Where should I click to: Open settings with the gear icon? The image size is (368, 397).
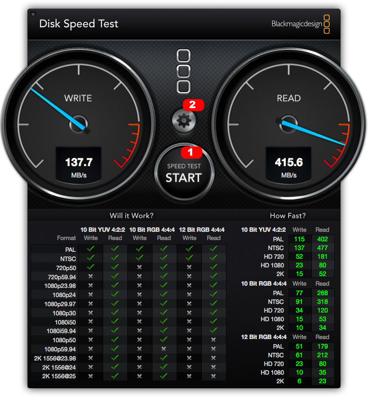click(x=184, y=120)
